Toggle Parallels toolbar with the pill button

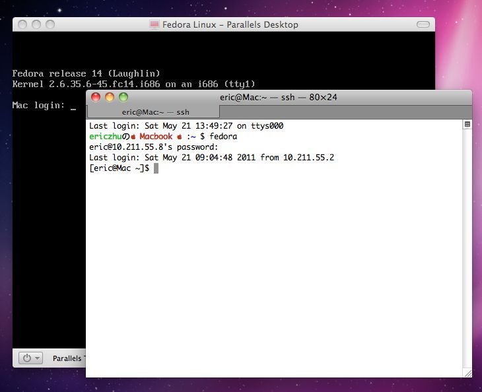coord(422,24)
